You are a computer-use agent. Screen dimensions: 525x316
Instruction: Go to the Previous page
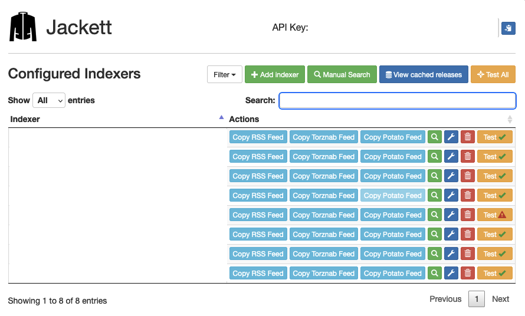(445, 299)
